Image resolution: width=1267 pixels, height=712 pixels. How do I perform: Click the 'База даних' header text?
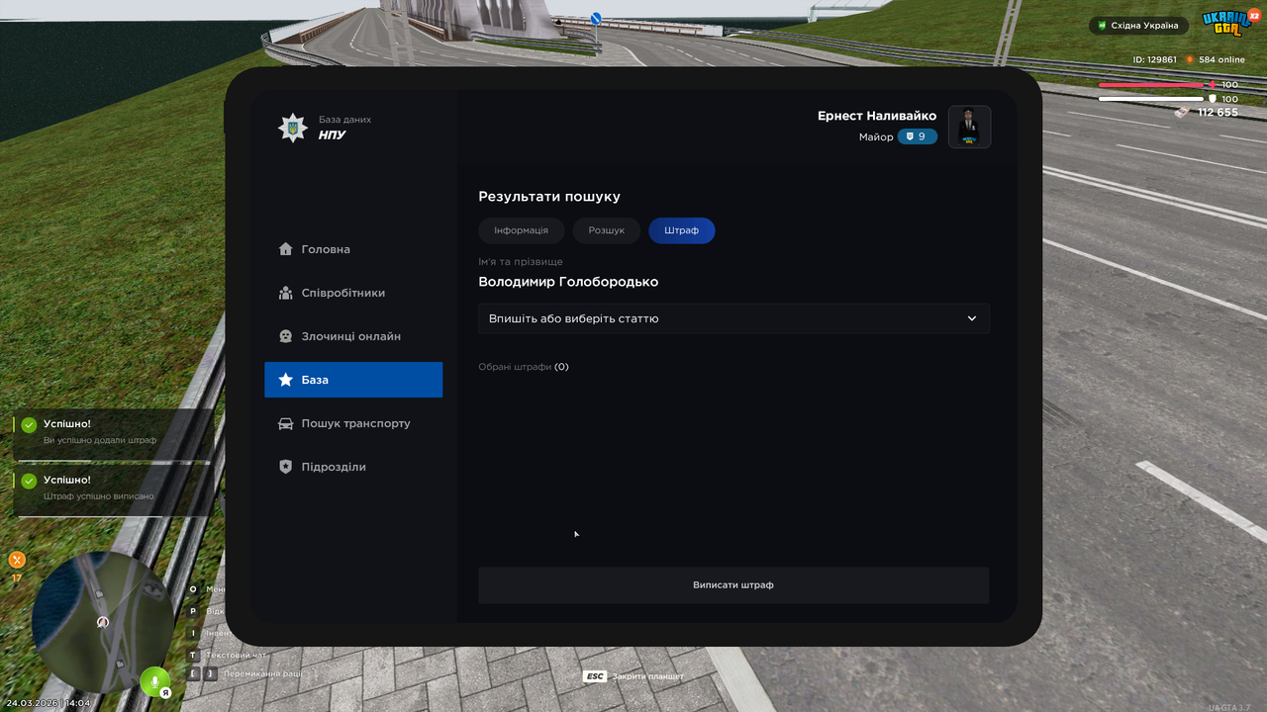point(344,120)
